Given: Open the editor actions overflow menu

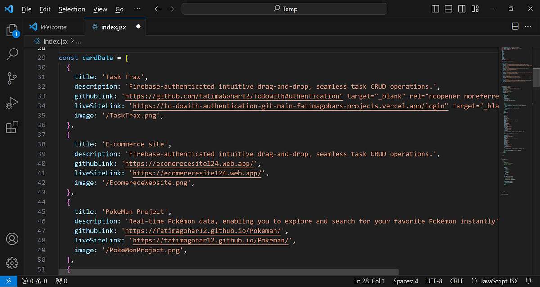Looking at the screenshot, I should pyautogui.click(x=528, y=26).
